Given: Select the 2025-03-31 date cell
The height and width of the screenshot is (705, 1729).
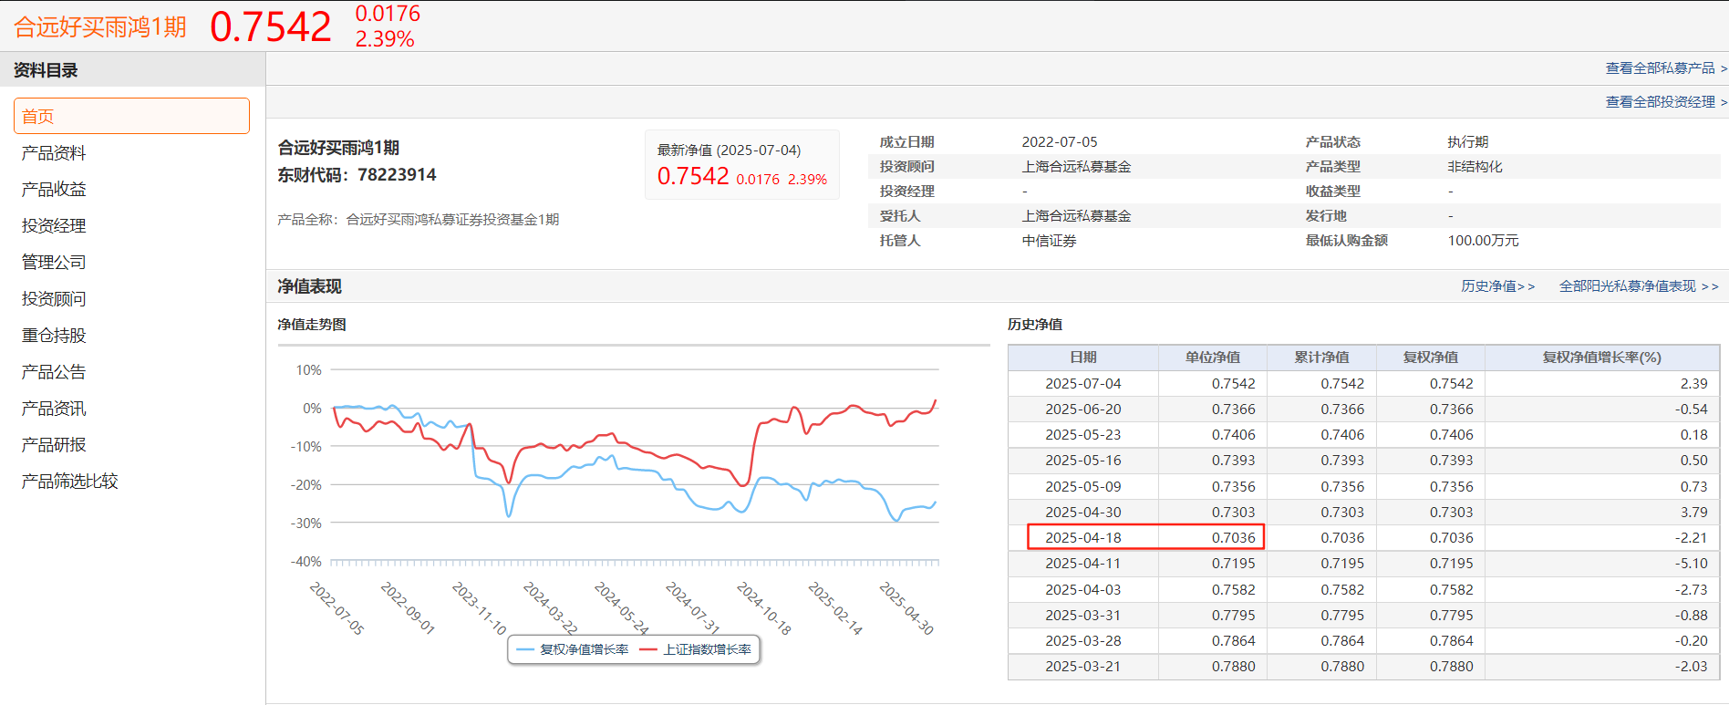Looking at the screenshot, I should click(x=1083, y=616).
